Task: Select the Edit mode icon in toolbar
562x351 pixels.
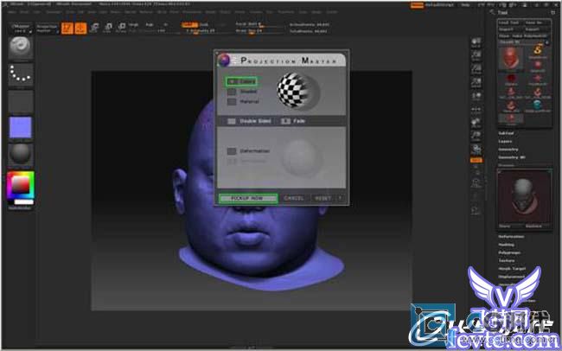Action: (67, 28)
